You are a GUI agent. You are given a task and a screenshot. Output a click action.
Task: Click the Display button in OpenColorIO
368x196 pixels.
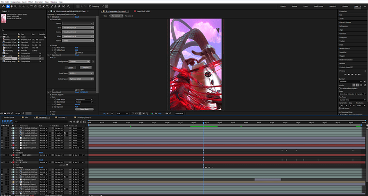click(x=86, y=67)
